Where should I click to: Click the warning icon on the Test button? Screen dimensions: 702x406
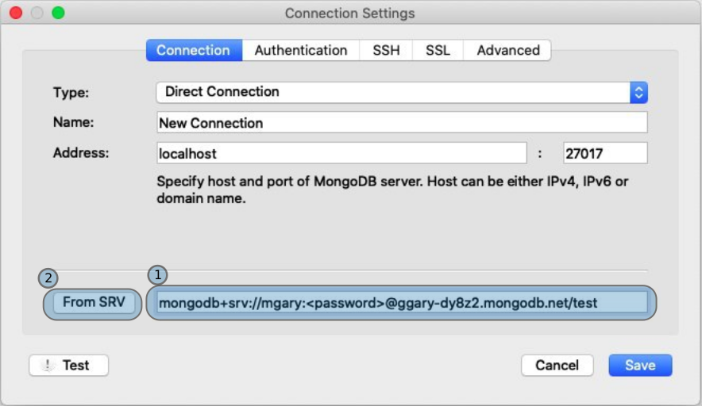[x=47, y=365]
